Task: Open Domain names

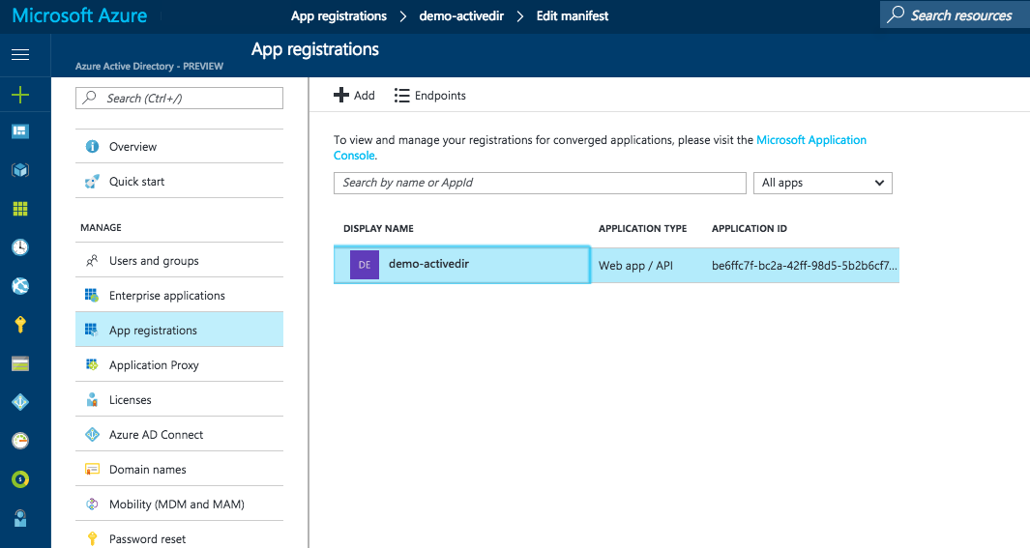Action: [x=179, y=470]
